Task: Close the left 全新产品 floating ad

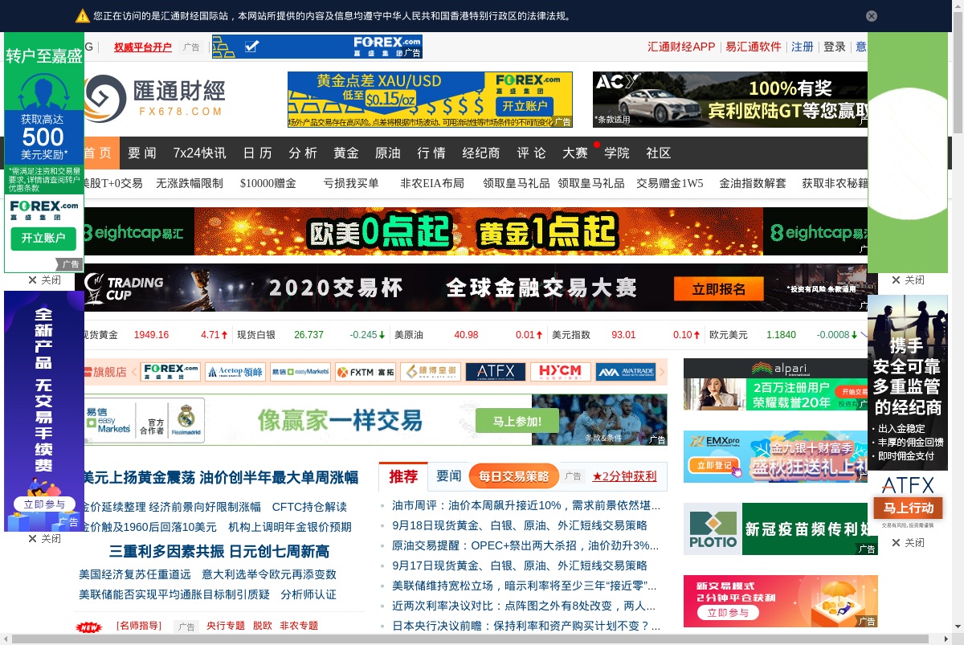Action: 44,538
